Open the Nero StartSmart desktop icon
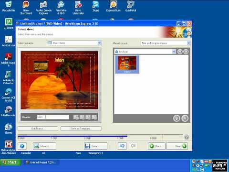 (26, 8)
